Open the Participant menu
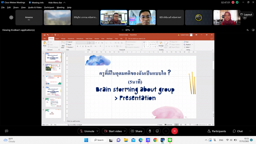This screenshot has height=144, width=256. pos(49,7)
